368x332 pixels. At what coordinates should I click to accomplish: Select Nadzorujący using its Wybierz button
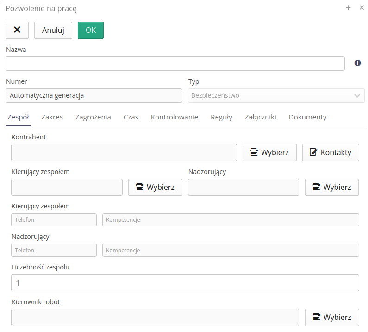tap(331, 187)
